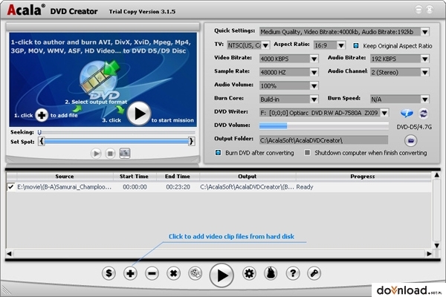Click the key registration icon
This screenshot has width=446, height=297.
(x=314, y=273)
